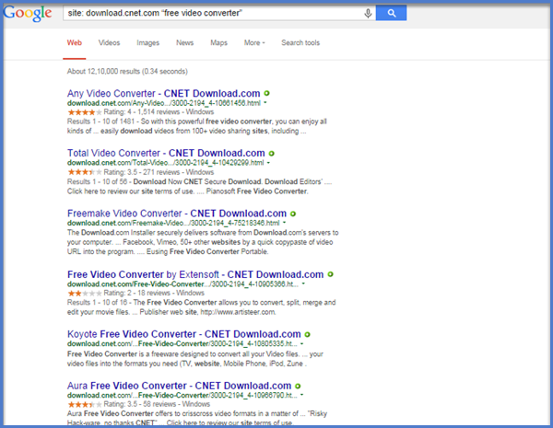Switch to the Maps tab
The image size is (553, 428).
tap(218, 43)
